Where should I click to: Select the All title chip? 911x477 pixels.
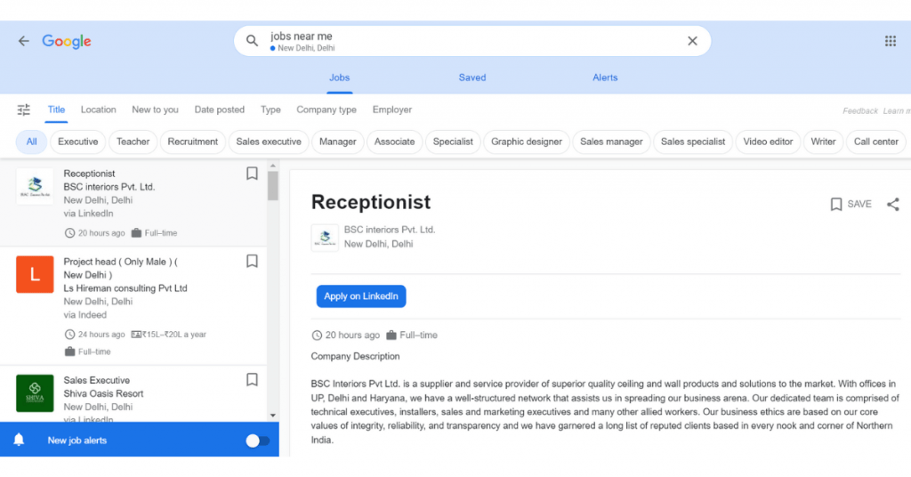coord(31,141)
